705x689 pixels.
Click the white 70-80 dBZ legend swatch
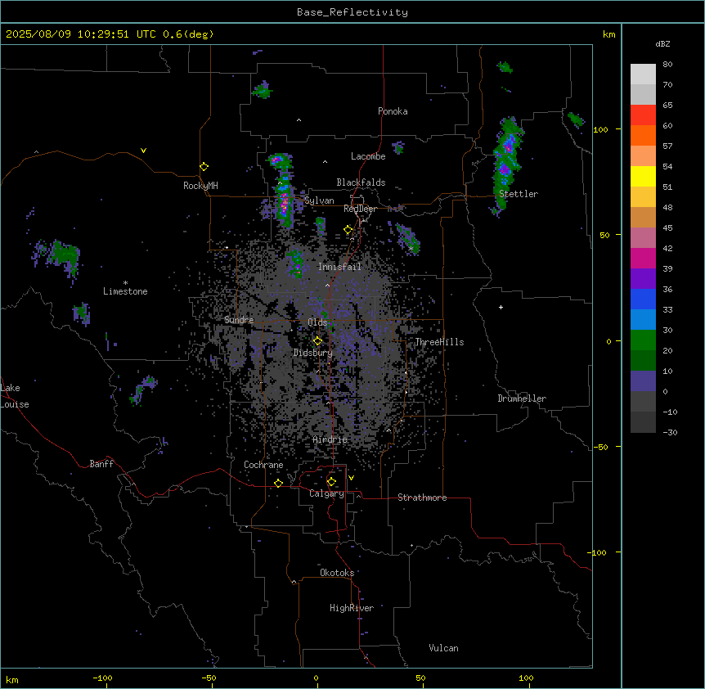[643, 74]
